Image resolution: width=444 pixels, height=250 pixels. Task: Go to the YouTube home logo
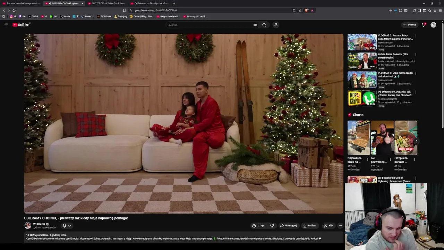(21, 25)
